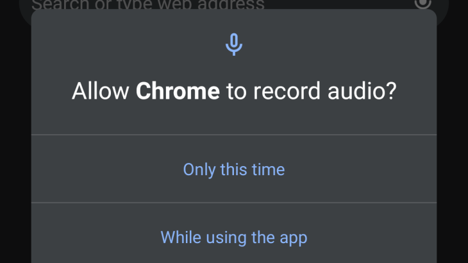468x263 pixels.
Task: Click the 'Allow Chrome to record audio?' heading
Action: click(234, 91)
